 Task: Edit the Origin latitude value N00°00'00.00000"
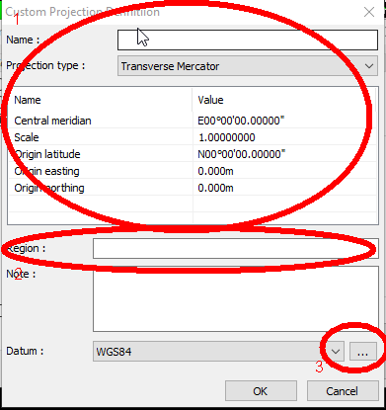point(241,154)
